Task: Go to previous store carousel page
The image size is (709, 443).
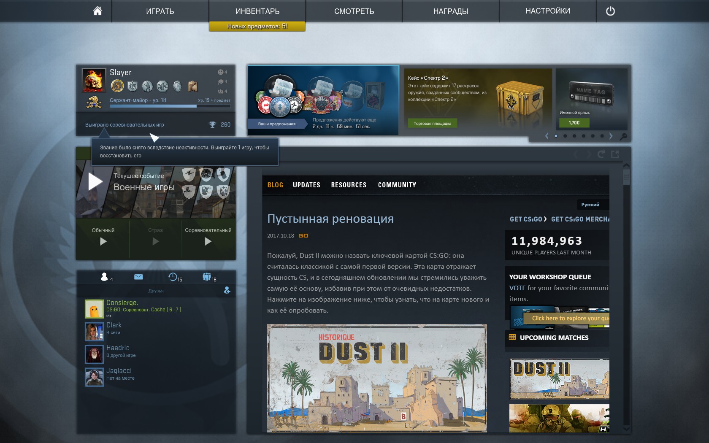Action: [547, 136]
